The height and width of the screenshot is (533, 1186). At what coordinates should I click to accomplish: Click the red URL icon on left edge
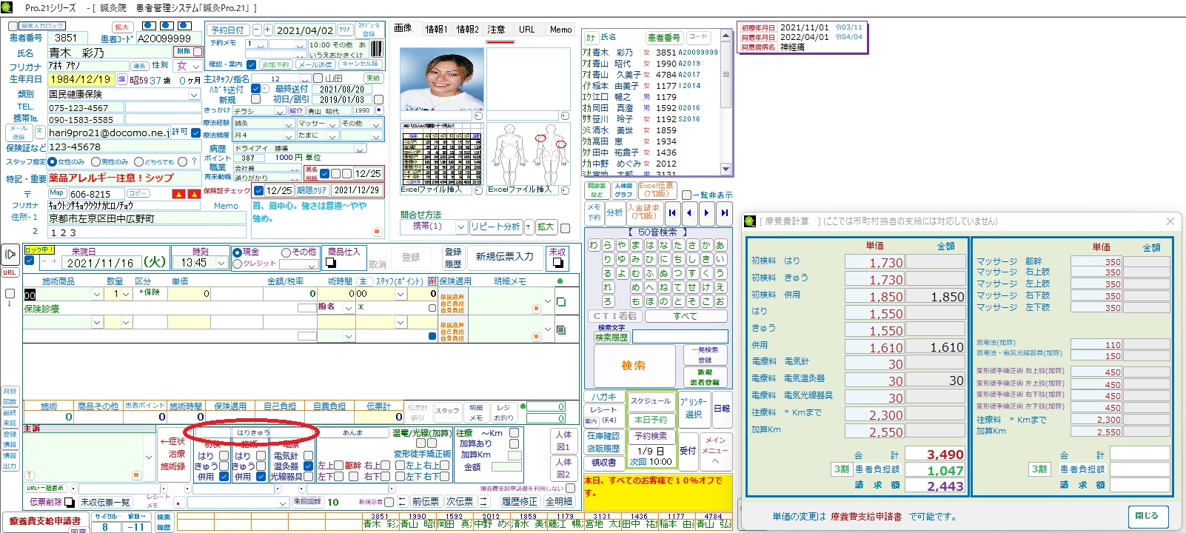click(10, 272)
